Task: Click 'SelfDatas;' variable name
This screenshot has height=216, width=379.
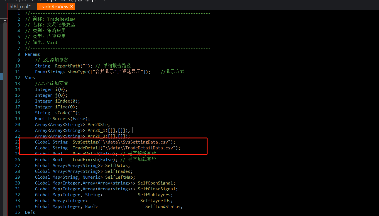Action: [x=118, y=166]
